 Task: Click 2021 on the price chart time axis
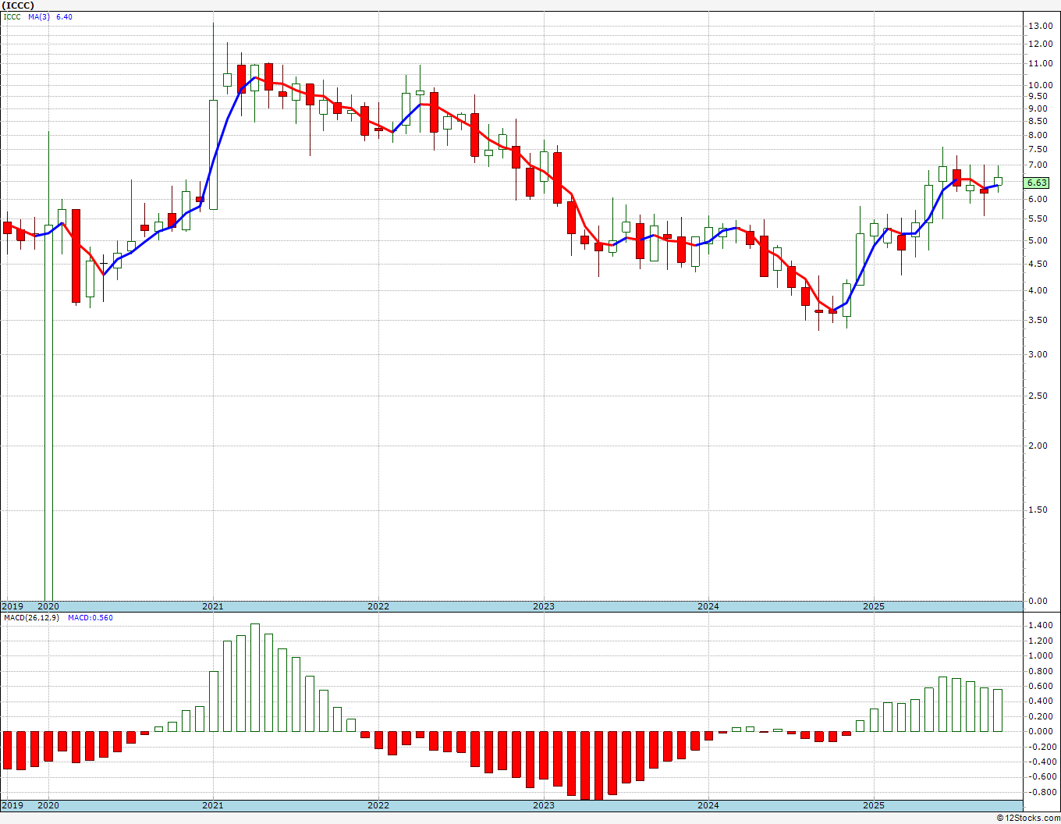pos(213,606)
